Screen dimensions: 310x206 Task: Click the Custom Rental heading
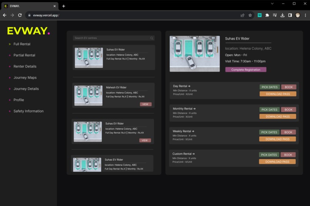pyautogui.click(x=183, y=154)
